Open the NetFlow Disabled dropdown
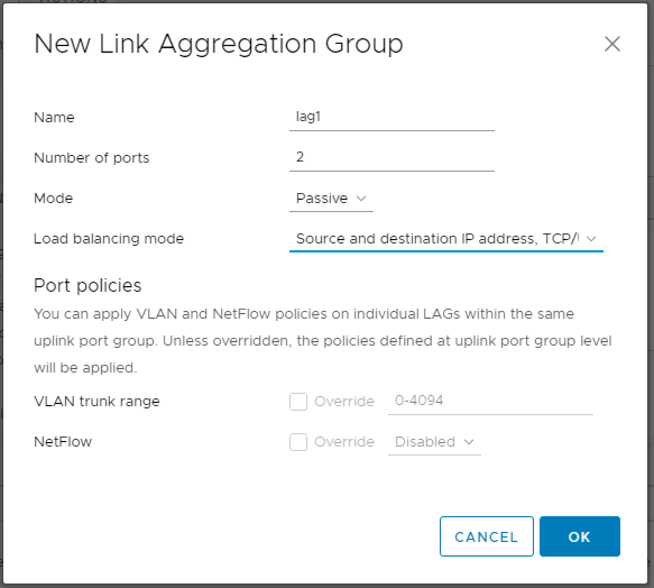This screenshot has width=654, height=588. pyautogui.click(x=434, y=442)
